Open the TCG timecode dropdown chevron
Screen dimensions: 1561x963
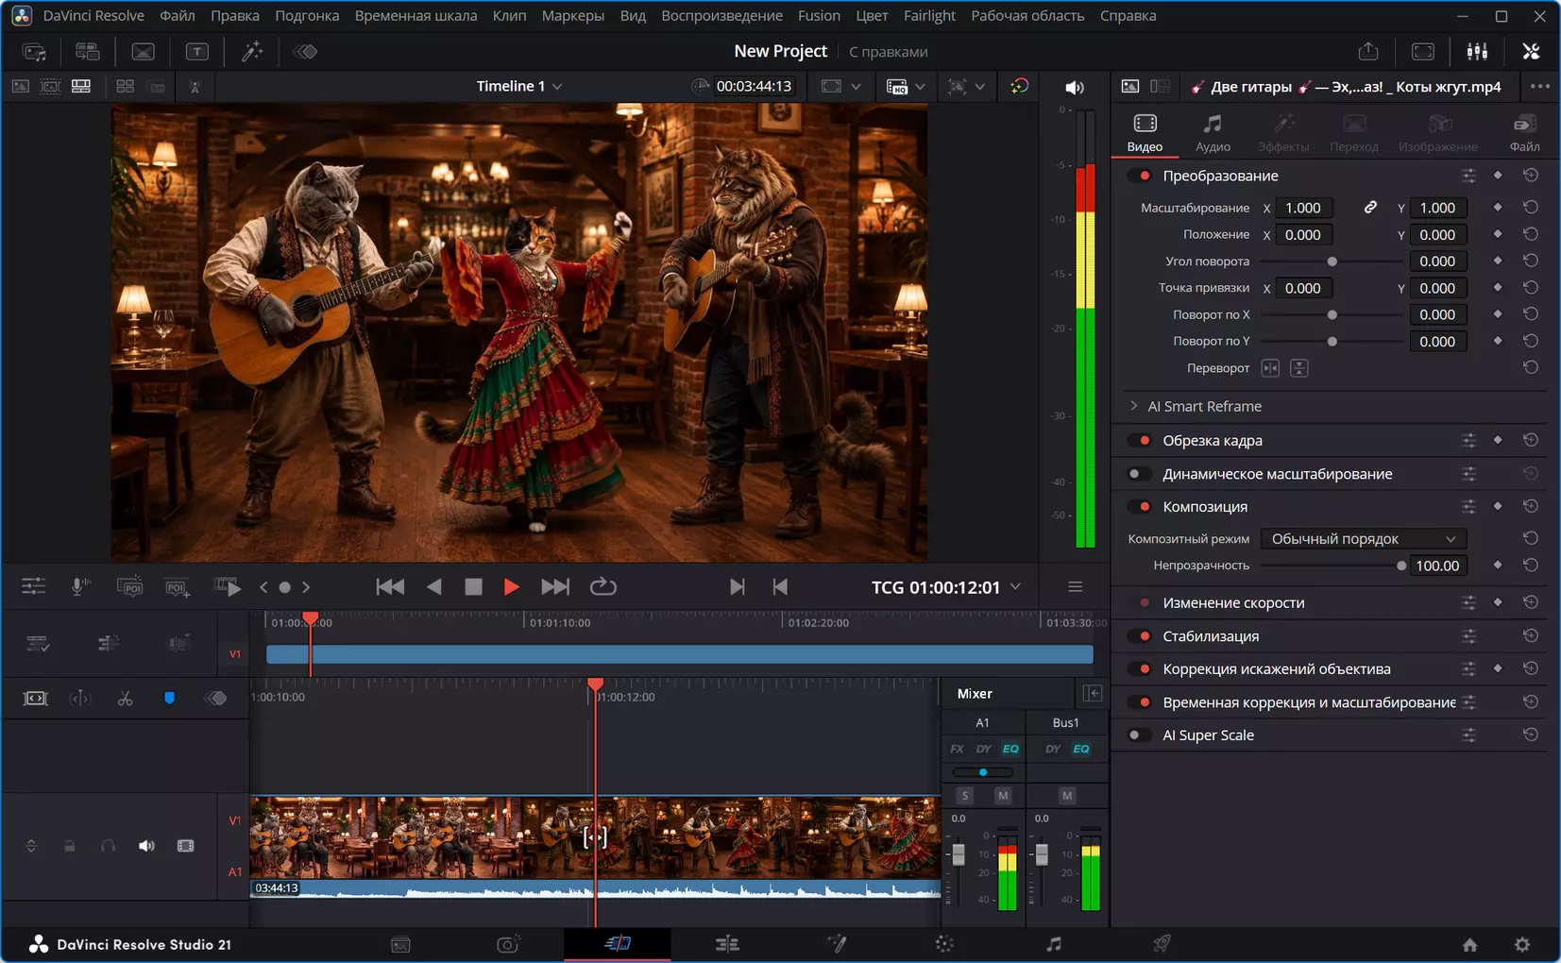tap(1015, 587)
